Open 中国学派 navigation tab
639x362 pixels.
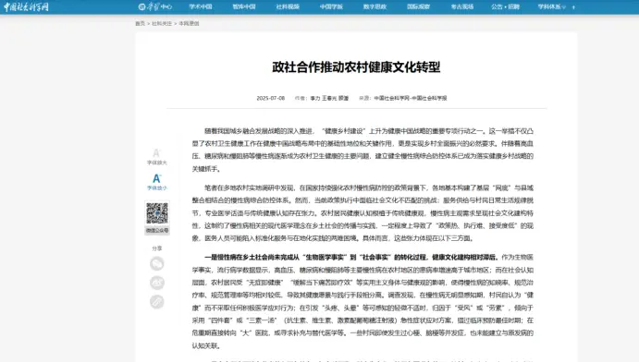click(x=331, y=6)
